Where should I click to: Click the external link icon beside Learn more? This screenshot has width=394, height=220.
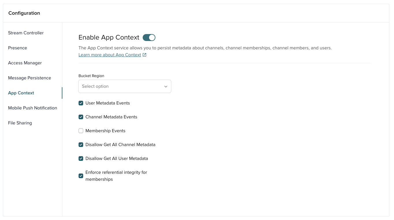coord(144,55)
